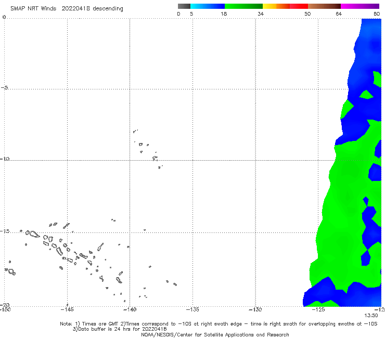Click the NOAA/NESDIS credit line
385x338 pixels.
point(215,334)
